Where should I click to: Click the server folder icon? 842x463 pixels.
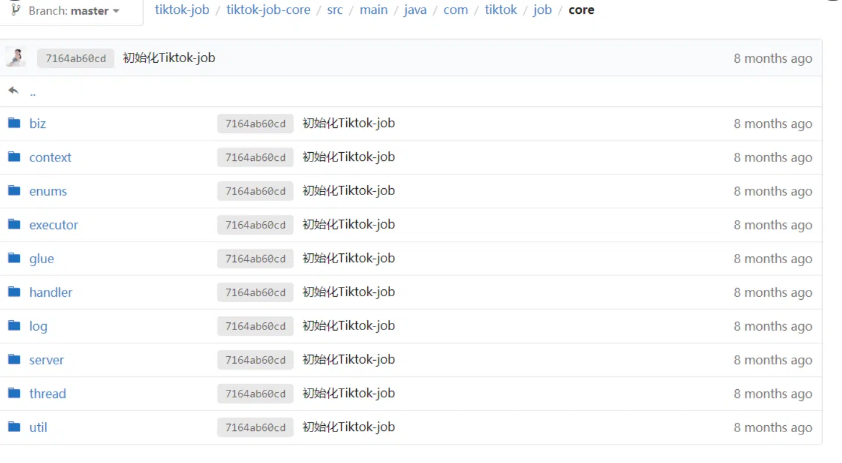(x=14, y=359)
